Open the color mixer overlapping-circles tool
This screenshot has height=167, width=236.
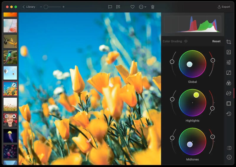[229, 83]
